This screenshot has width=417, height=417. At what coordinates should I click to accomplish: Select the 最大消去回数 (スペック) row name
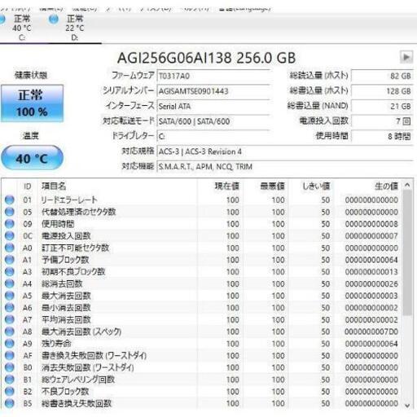coord(81,331)
